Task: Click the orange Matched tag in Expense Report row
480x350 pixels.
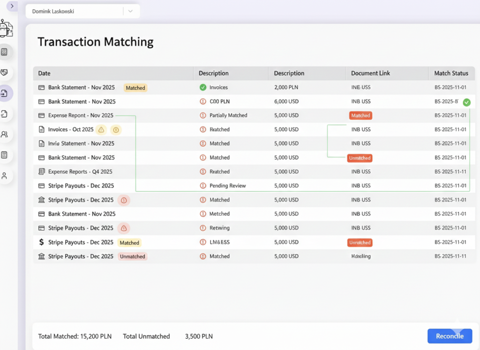Action: [x=360, y=116]
